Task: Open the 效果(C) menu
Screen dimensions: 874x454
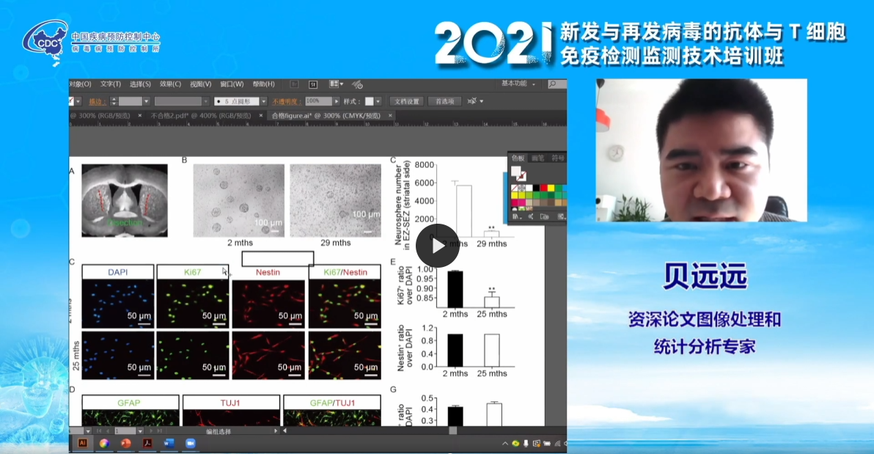Action: point(170,84)
